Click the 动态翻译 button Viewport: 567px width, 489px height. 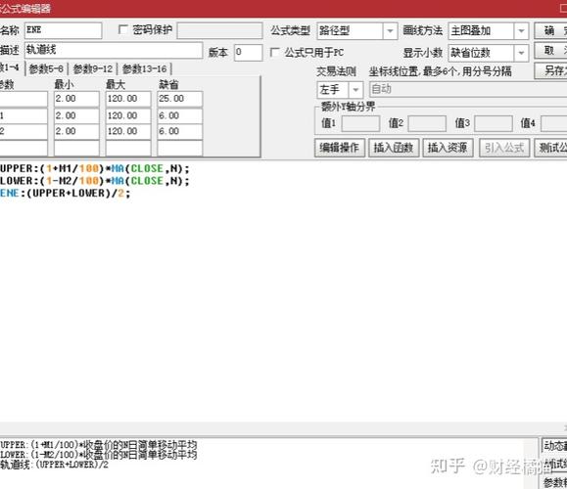pos(554,446)
